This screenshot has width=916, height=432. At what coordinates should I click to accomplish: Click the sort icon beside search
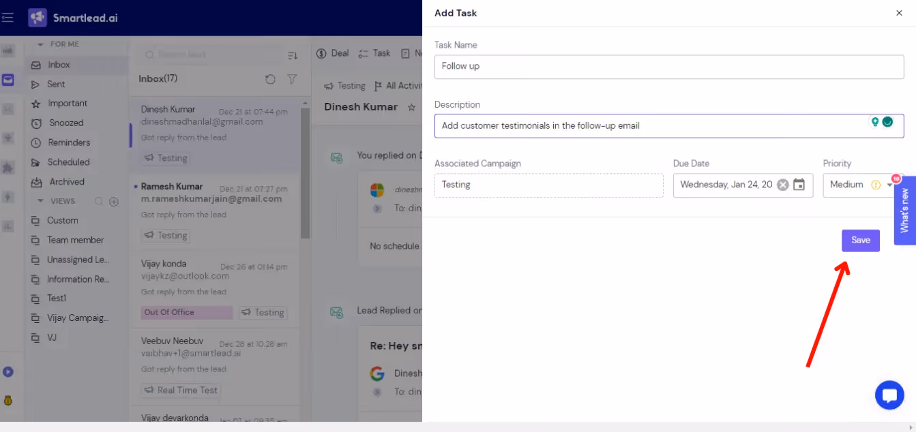click(293, 55)
